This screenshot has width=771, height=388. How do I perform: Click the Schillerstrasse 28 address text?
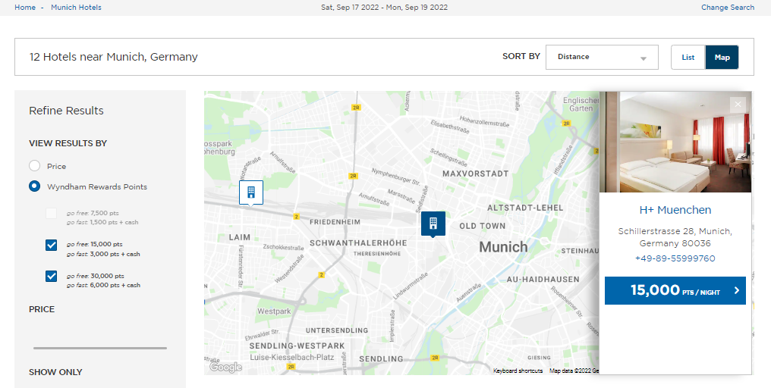pyautogui.click(x=675, y=237)
